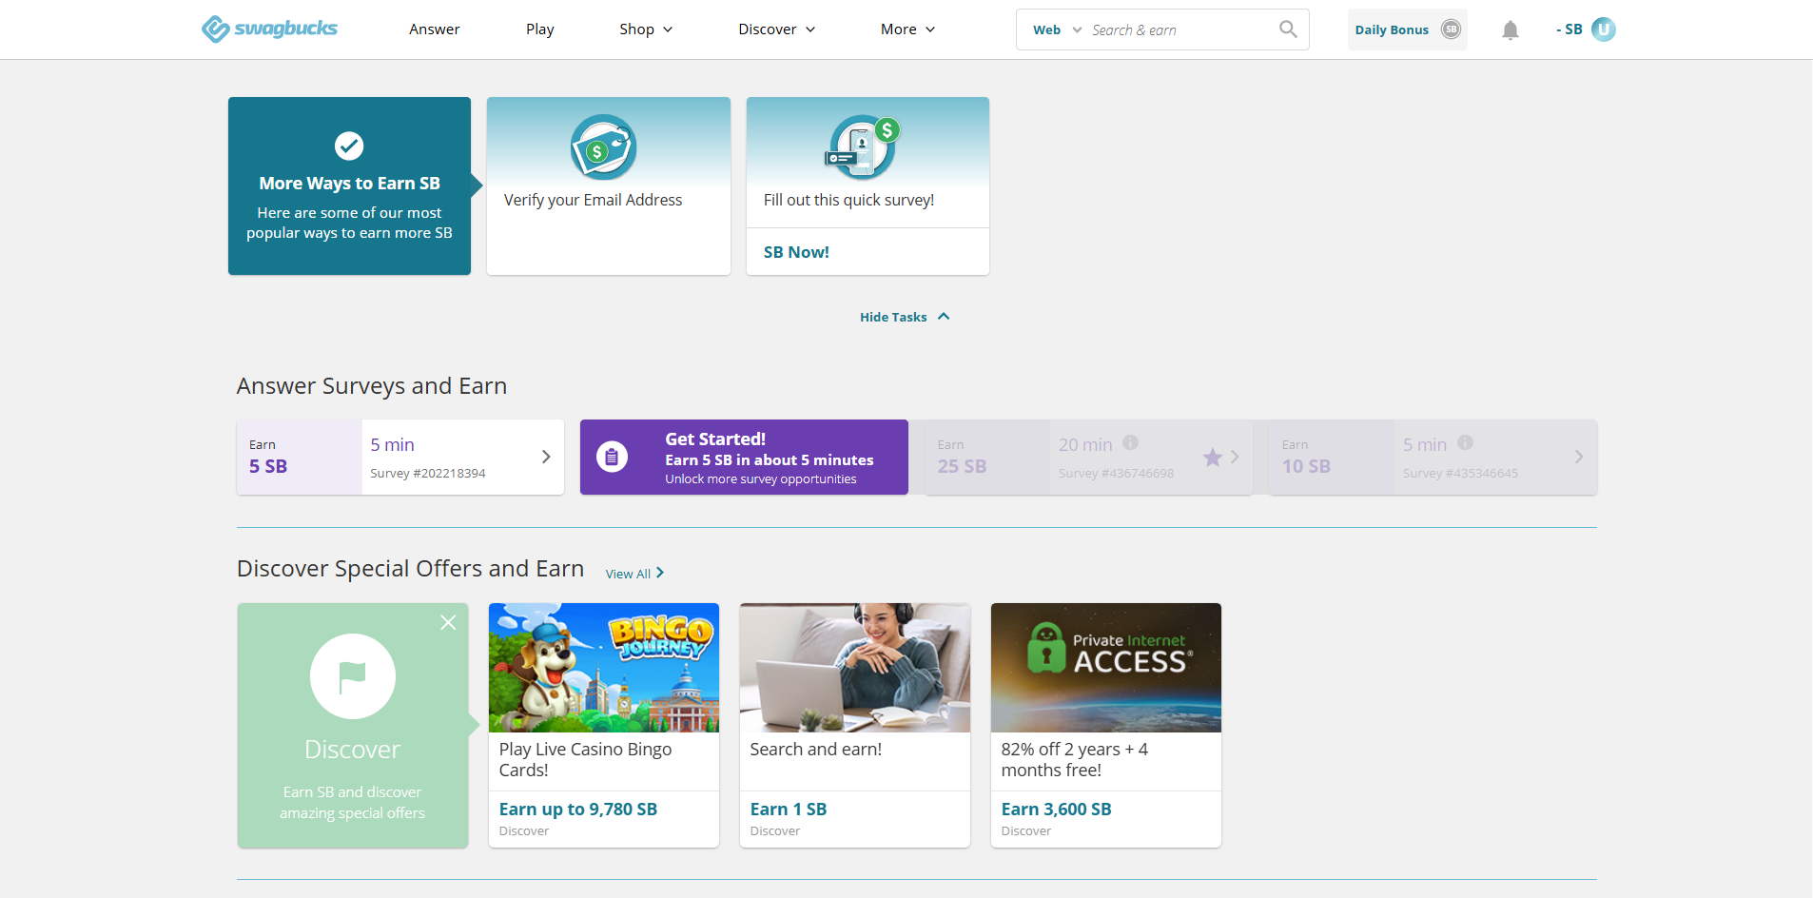Click the info icon on the 10 SB survey

click(x=1465, y=441)
